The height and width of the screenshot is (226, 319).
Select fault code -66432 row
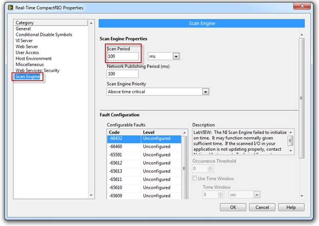point(143,138)
